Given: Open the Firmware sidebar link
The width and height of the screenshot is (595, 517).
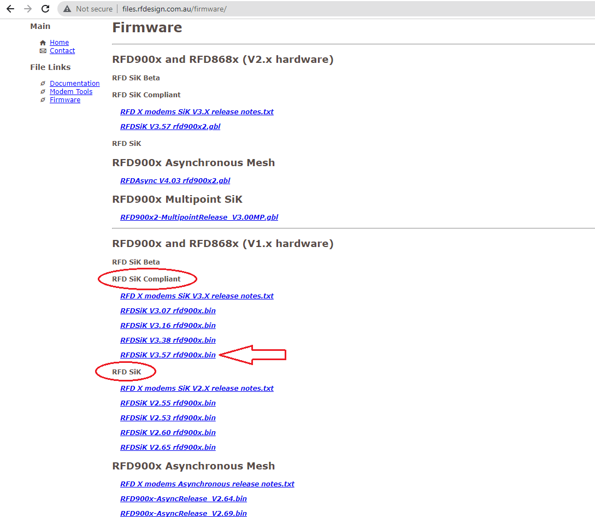Looking at the screenshot, I should pos(65,100).
